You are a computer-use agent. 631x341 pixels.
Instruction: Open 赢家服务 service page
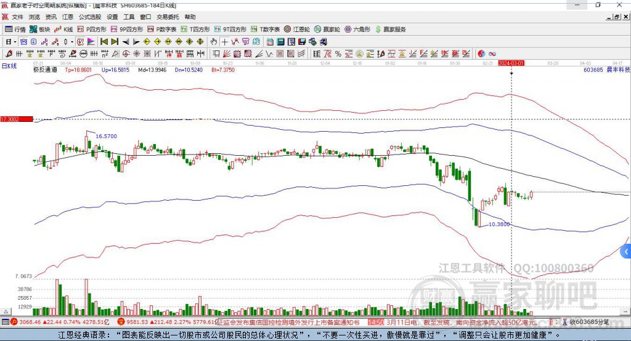(x=391, y=30)
